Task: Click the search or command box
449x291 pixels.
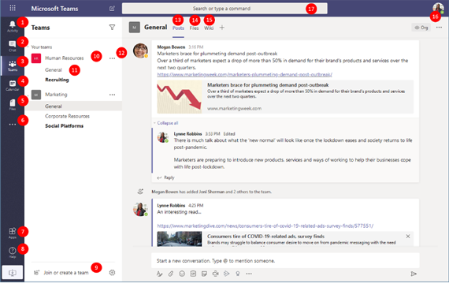Action: click(224, 9)
